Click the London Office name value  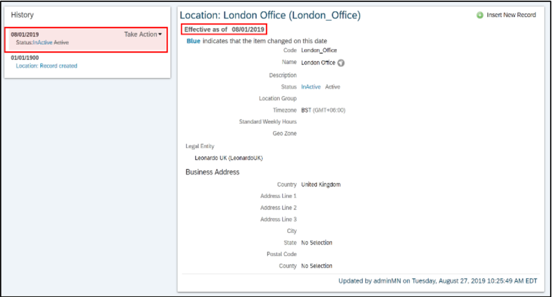point(318,62)
